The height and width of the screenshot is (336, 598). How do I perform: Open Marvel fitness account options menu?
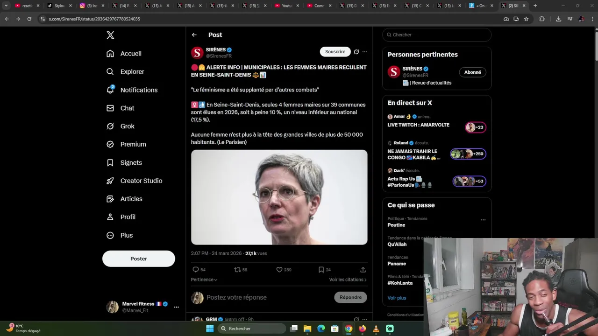pyautogui.click(x=176, y=307)
